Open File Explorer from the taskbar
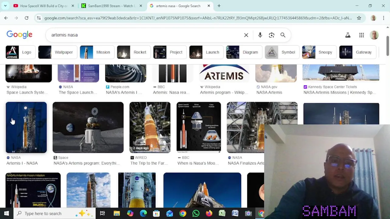This screenshot has width=390, height=219. pos(117,214)
